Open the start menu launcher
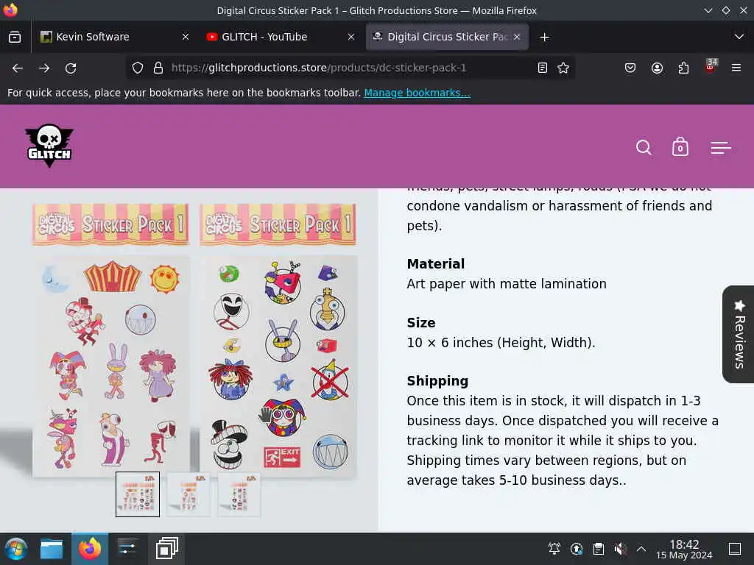This screenshot has width=754, height=565. (15, 549)
